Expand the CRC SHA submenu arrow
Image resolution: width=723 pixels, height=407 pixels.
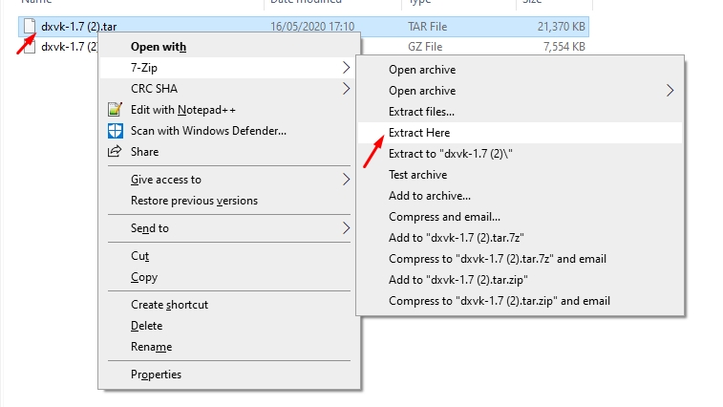[346, 89]
